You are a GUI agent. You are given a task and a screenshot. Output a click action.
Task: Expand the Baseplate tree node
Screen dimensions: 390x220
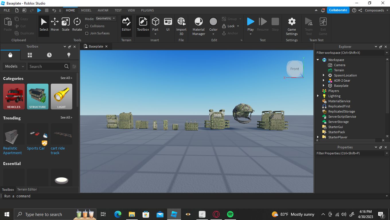pos(323,86)
